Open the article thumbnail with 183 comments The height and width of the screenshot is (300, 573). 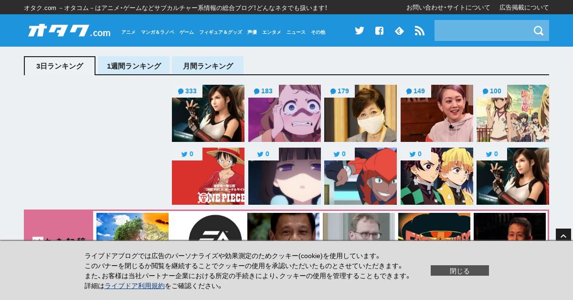click(285, 113)
